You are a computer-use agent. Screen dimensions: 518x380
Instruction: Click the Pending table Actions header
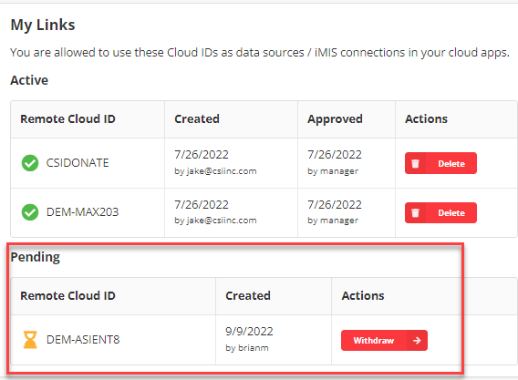363,295
